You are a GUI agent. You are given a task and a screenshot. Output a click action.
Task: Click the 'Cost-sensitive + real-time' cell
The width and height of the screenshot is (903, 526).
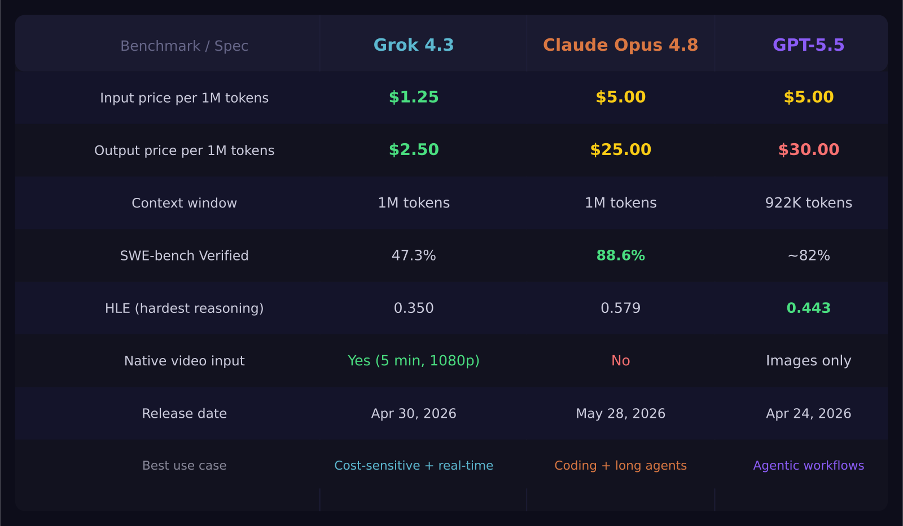tap(414, 466)
